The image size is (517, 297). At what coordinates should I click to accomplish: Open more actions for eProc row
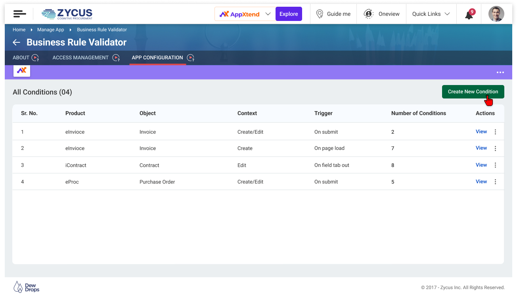pyautogui.click(x=495, y=182)
